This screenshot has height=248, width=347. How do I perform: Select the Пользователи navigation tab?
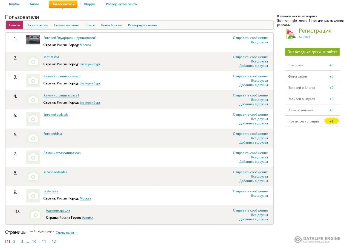[63, 4]
